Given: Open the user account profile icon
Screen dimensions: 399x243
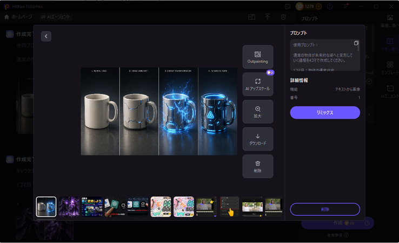Looking at the screenshot, I should coord(330,6).
